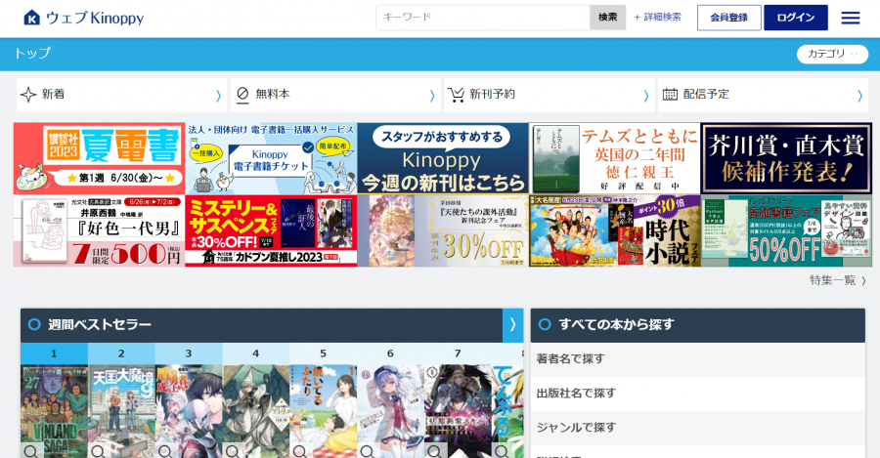Open the 講談社 夏電書 banner

[100, 158]
